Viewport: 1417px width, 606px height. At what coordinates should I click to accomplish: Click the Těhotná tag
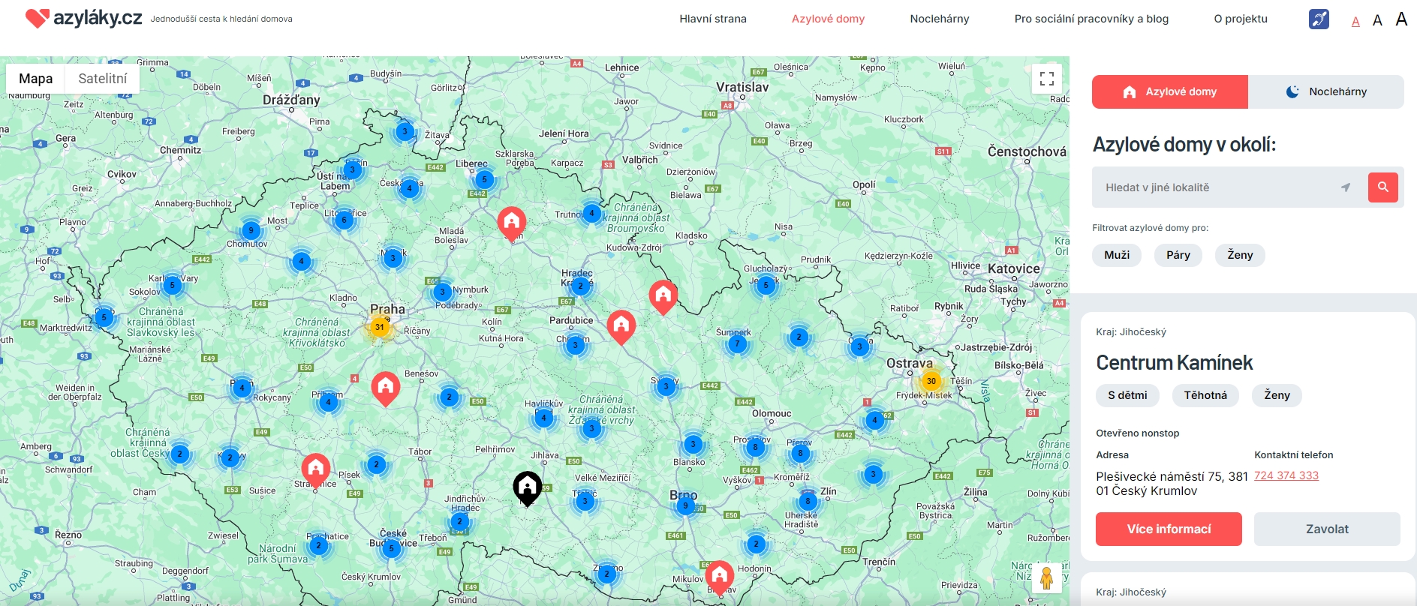(x=1205, y=395)
